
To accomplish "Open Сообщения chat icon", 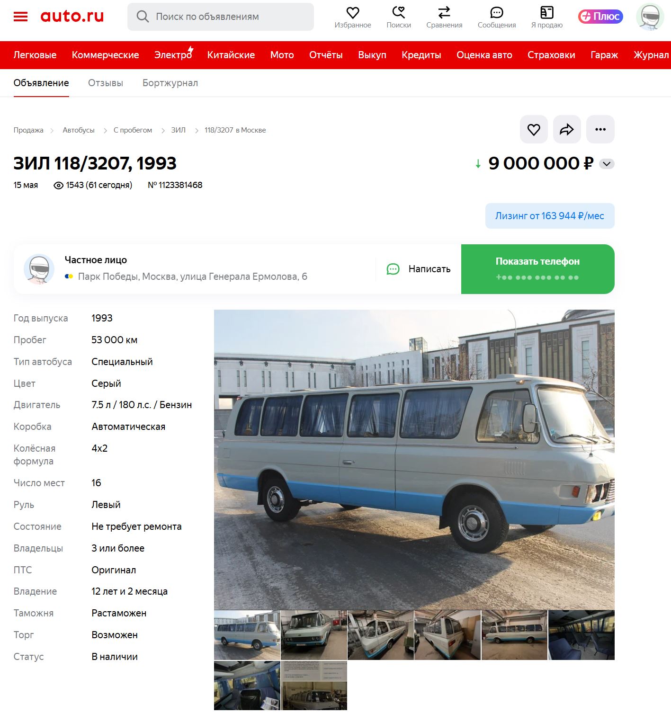I will tap(496, 12).
